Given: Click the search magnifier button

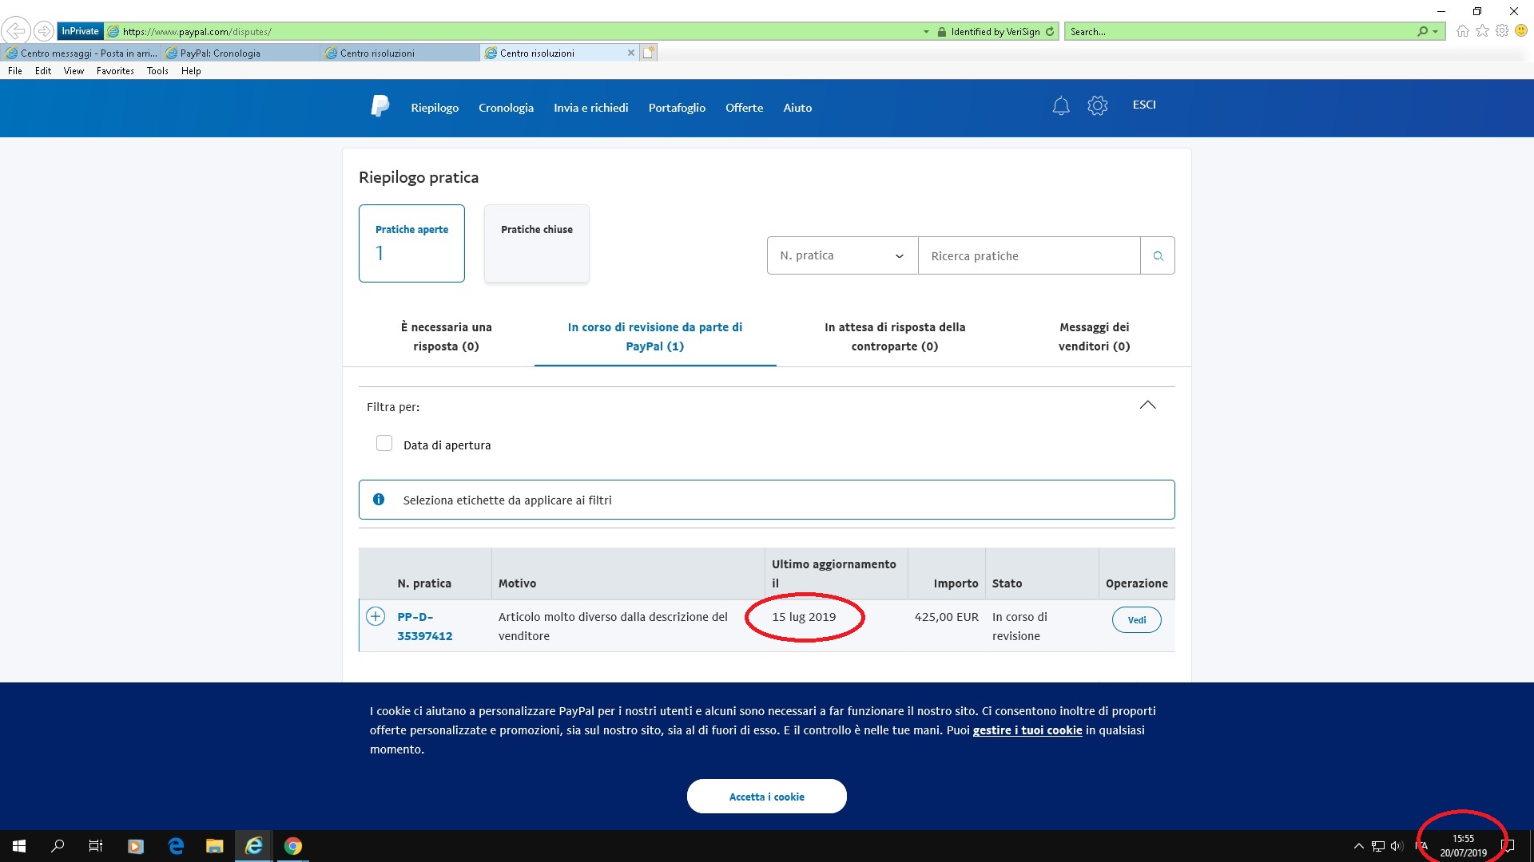Looking at the screenshot, I should click(x=1158, y=256).
